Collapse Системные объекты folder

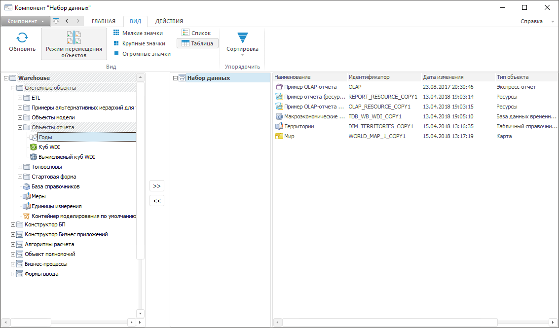pyautogui.click(x=13, y=88)
